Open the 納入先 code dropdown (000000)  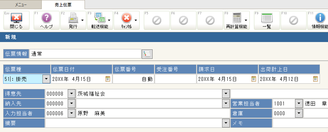pyautogui.click(x=72, y=103)
